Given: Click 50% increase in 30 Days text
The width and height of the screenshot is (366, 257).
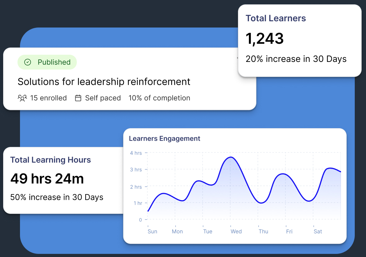Looking at the screenshot, I should pyautogui.click(x=57, y=197).
